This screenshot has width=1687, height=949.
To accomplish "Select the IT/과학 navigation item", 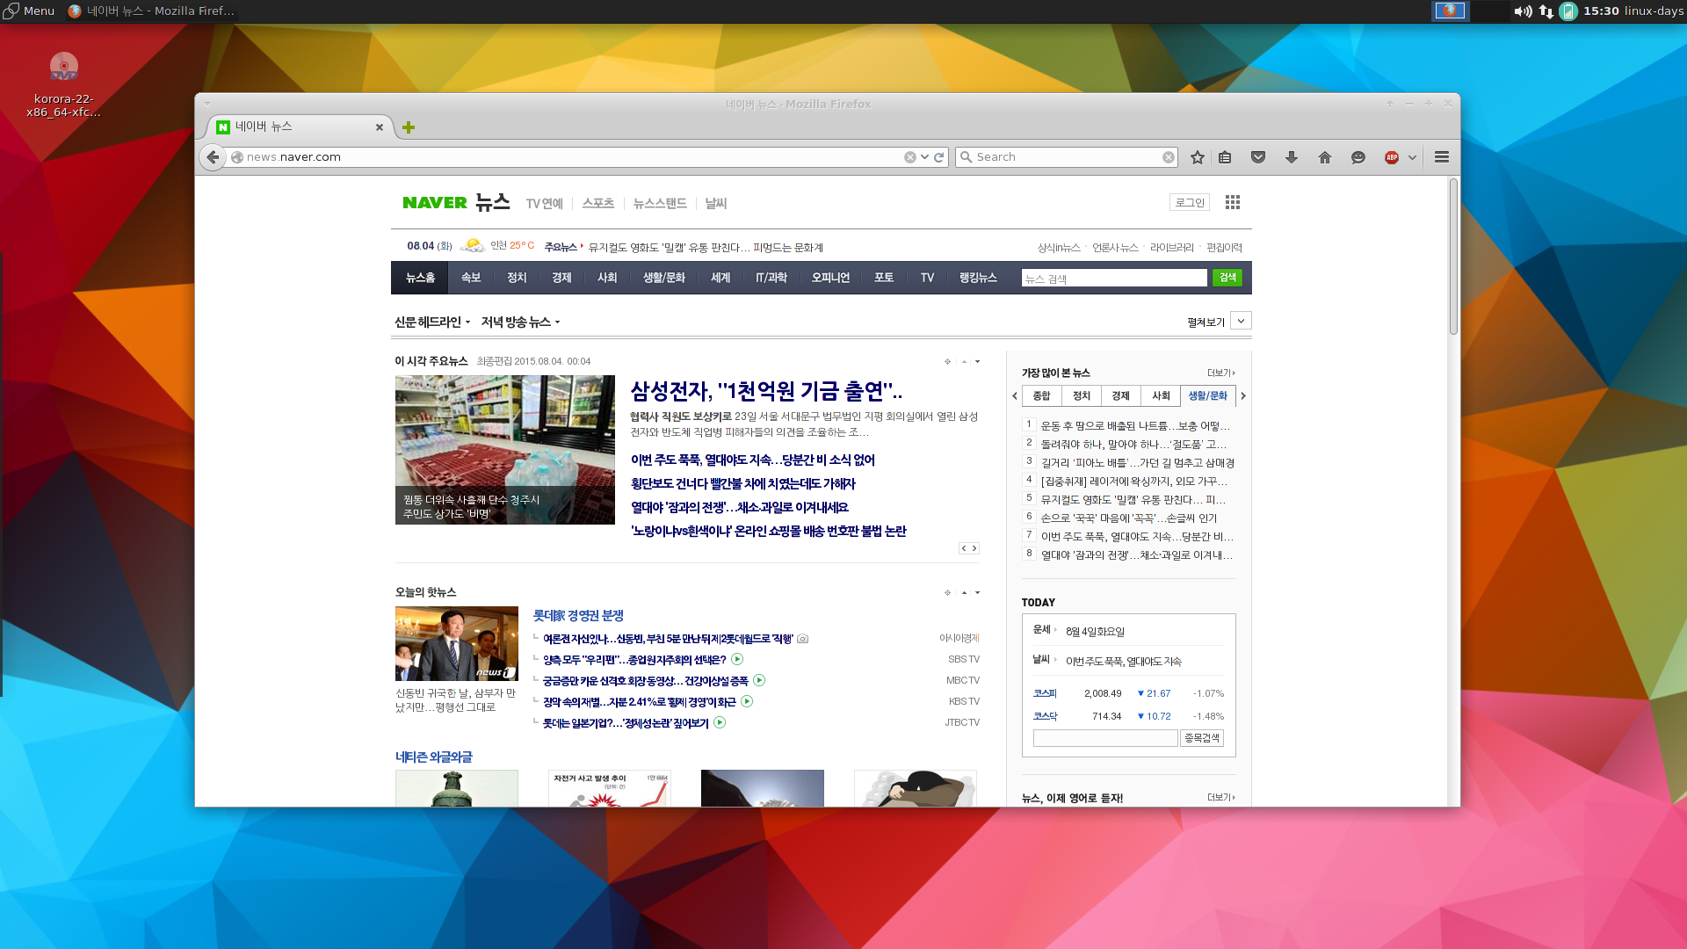I will [x=771, y=278].
